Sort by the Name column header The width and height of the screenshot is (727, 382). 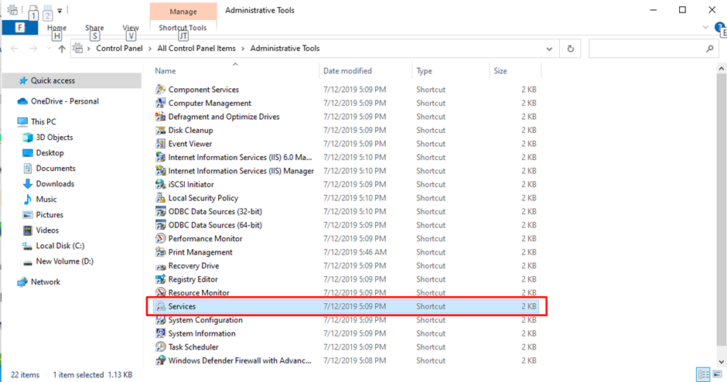click(166, 71)
